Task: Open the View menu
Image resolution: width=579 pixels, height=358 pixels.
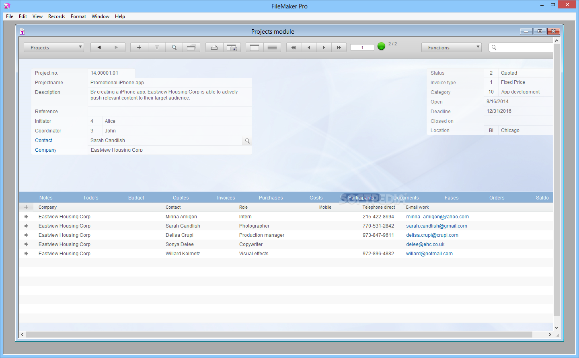Action: coord(37,16)
